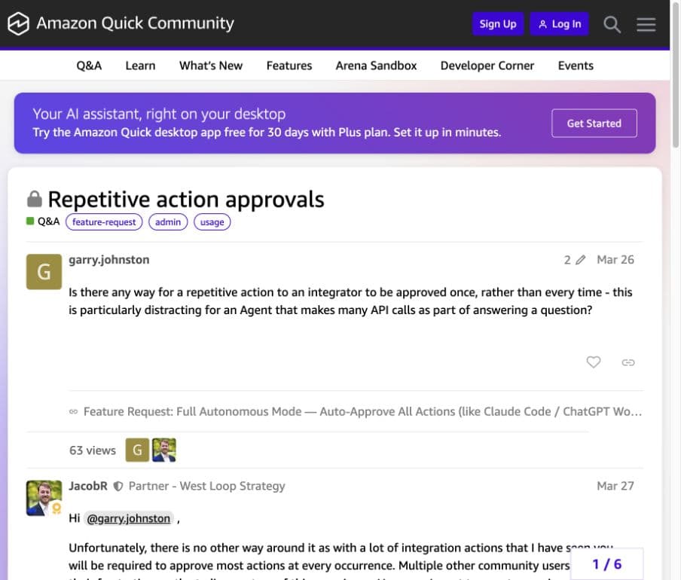The width and height of the screenshot is (681, 580).
Task: Open the What's New navigation tab
Action: click(x=211, y=66)
